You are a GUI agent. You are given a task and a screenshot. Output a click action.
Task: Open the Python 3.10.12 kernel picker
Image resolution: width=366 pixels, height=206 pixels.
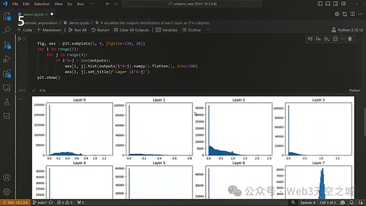(347, 30)
